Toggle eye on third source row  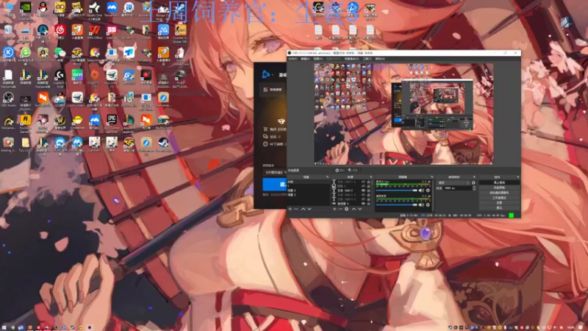(x=363, y=191)
